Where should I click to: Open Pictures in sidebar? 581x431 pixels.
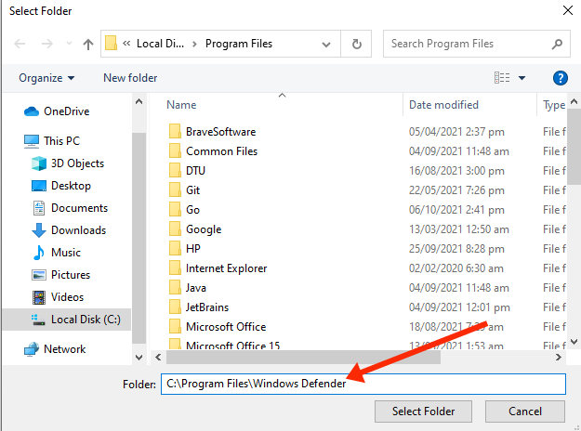61,275
